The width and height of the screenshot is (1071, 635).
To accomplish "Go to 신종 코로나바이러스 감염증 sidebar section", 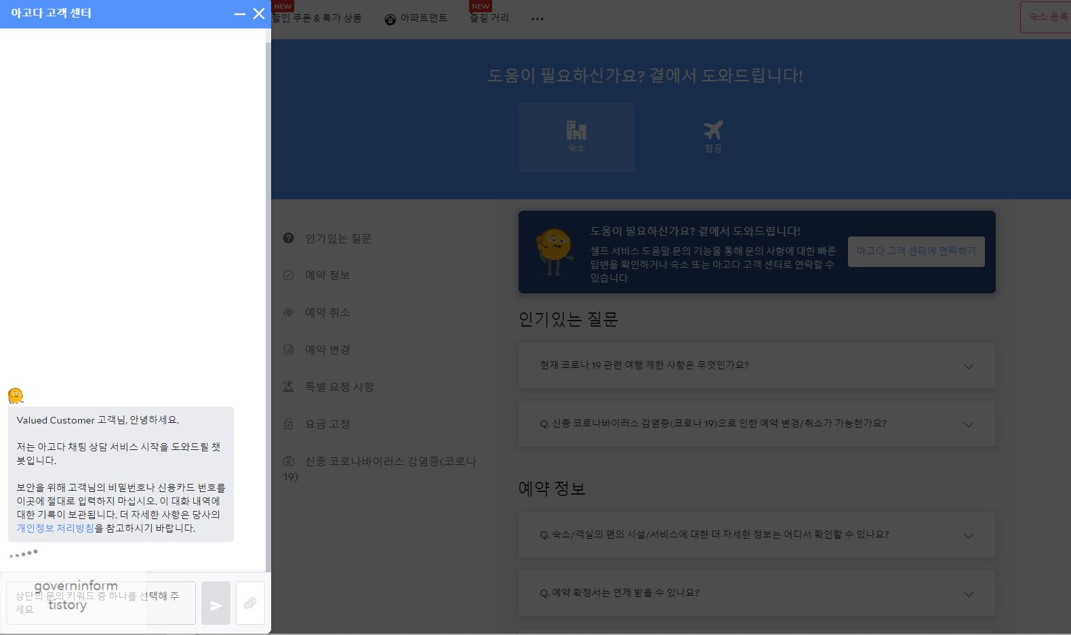I will click(380, 469).
